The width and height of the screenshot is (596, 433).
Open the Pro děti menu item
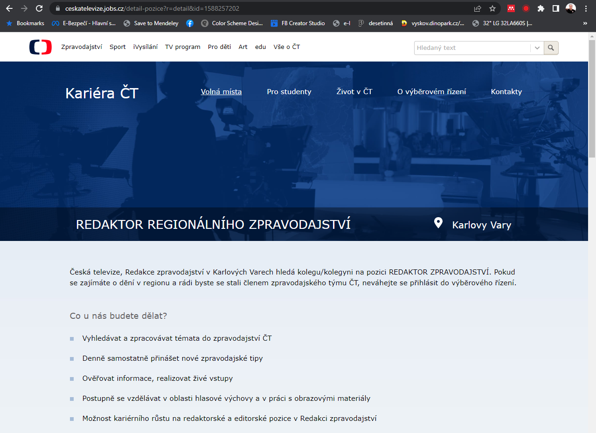(x=220, y=47)
